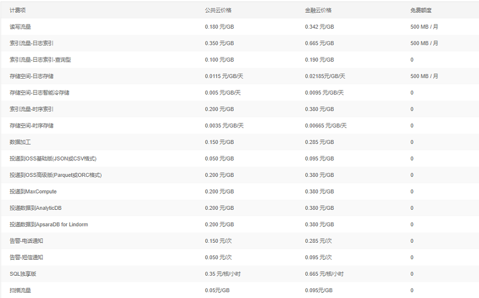Screen dimensions: 479x298
Task: Click 投递到OSS高级版(Parquet或ORC格式) row label
Action: [55, 175]
